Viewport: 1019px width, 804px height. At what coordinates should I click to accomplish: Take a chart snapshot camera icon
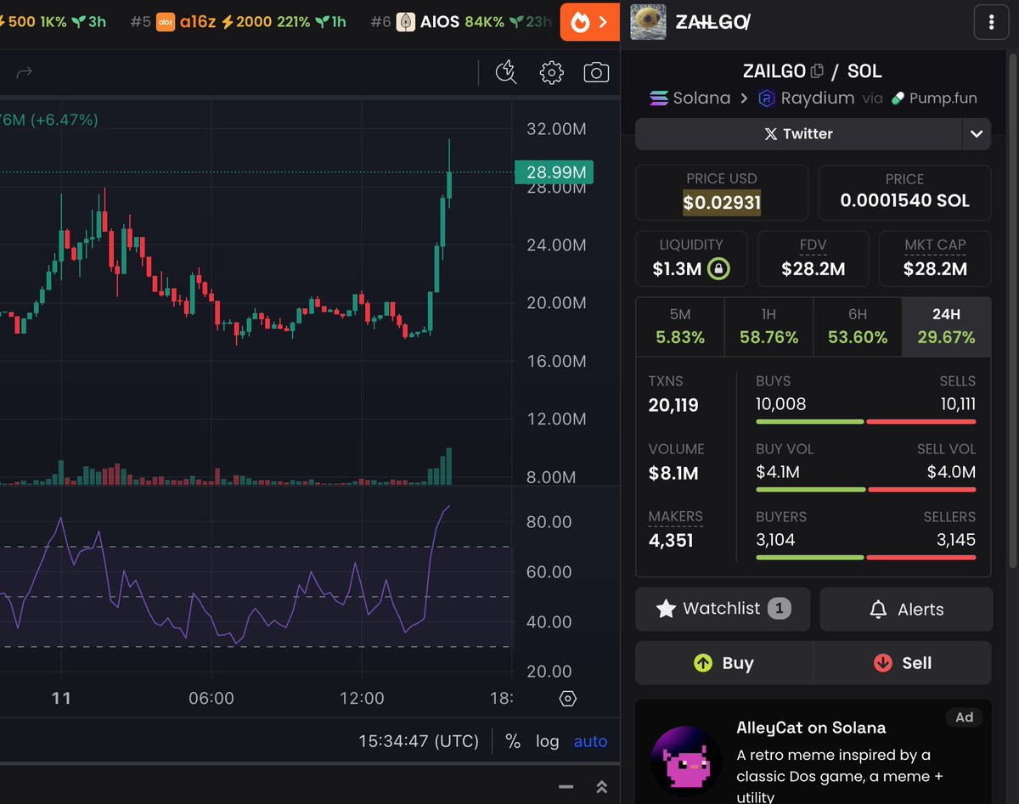click(596, 72)
